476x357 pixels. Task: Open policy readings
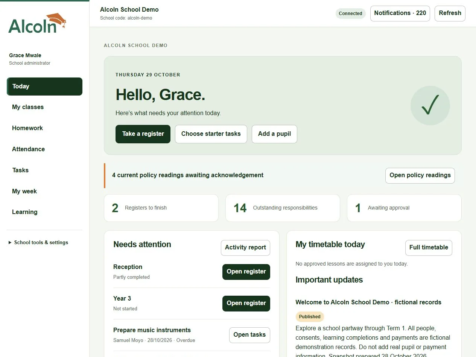(420, 176)
